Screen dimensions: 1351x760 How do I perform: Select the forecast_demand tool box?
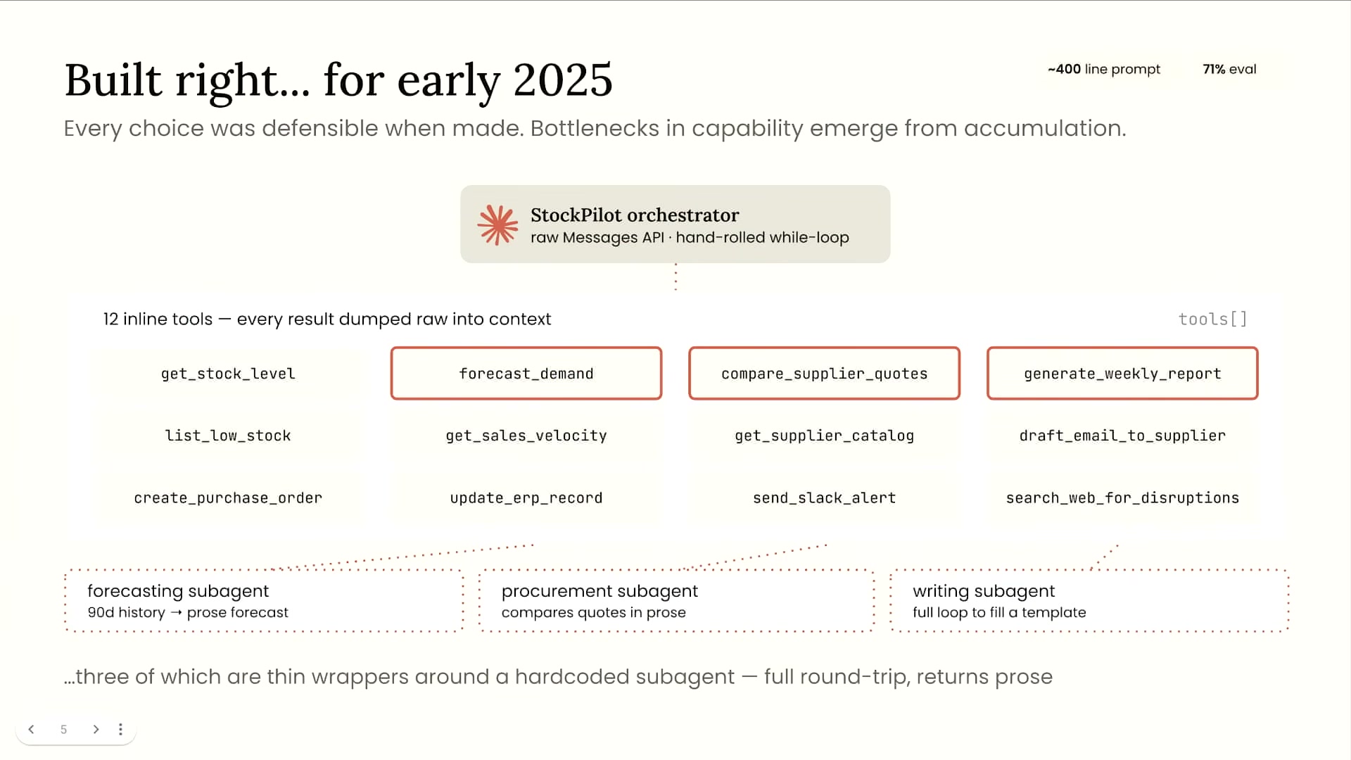coord(526,374)
